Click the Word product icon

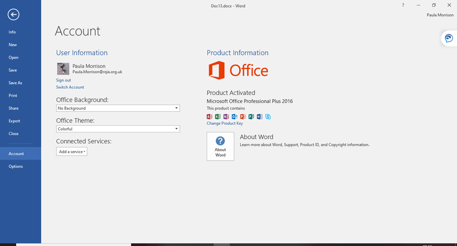click(x=260, y=116)
